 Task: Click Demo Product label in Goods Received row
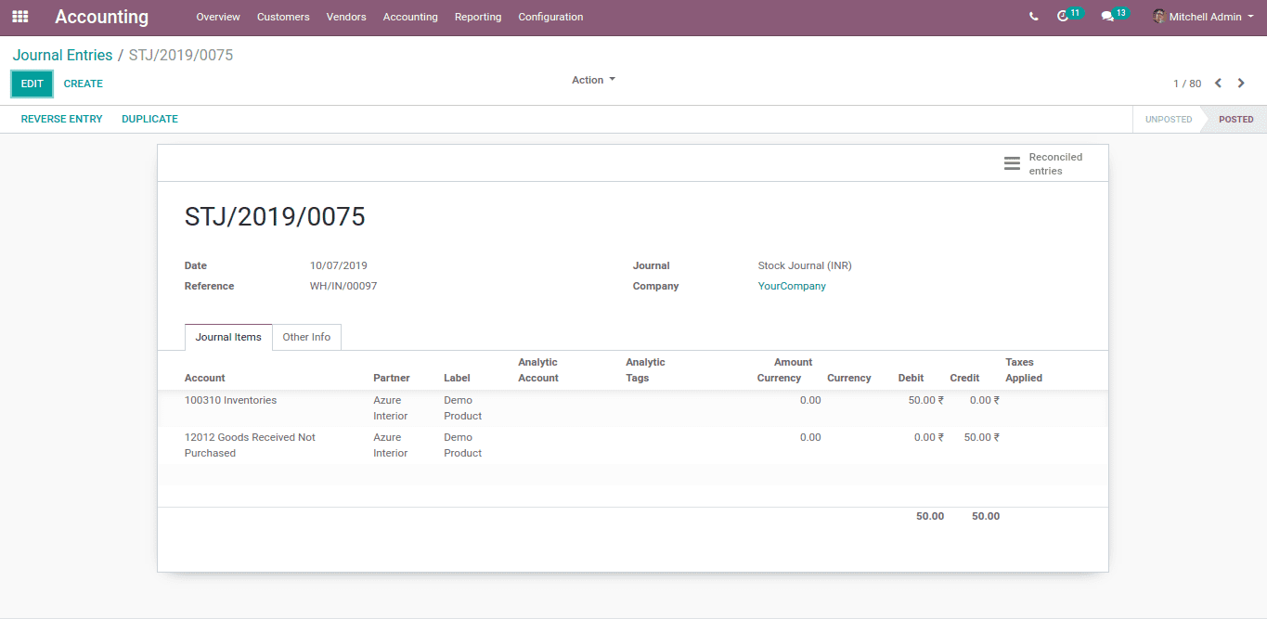(462, 445)
